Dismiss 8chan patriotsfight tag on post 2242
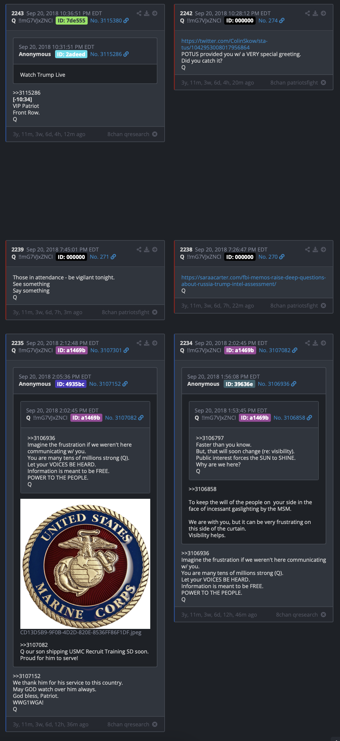Viewport: 340px width, 741px height. [324, 82]
